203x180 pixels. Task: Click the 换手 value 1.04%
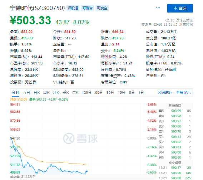(x=26, y=44)
